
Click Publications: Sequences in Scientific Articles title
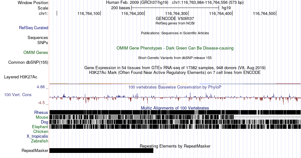[x=175, y=33]
